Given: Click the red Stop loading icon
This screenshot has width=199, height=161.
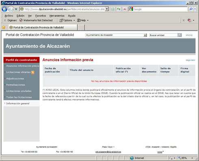Looking at the screenshot, I should 125,9.
